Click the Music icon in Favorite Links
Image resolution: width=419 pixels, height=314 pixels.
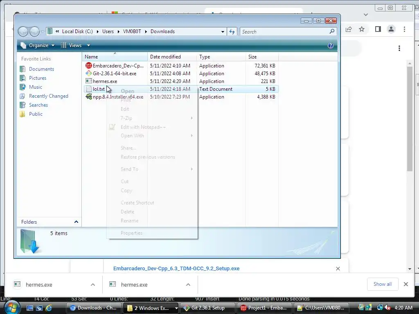pyautogui.click(x=23, y=87)
